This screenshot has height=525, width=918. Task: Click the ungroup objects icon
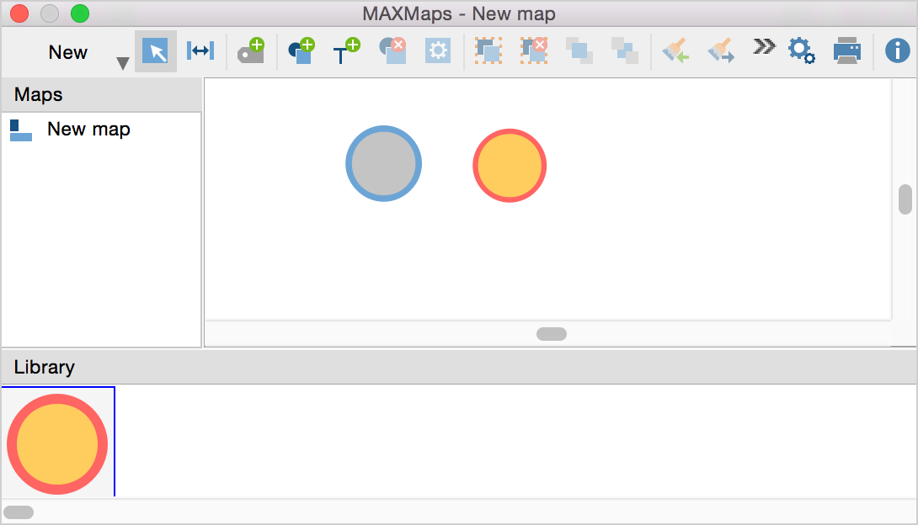[x=534, y=50]
